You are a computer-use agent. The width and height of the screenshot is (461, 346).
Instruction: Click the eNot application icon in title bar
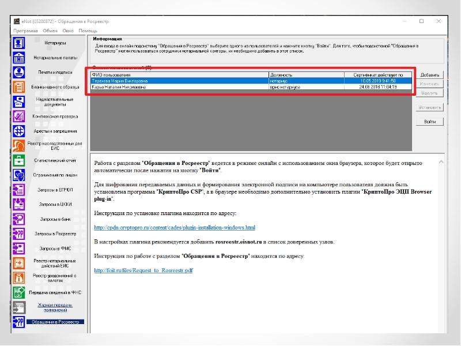click(17, 21)
